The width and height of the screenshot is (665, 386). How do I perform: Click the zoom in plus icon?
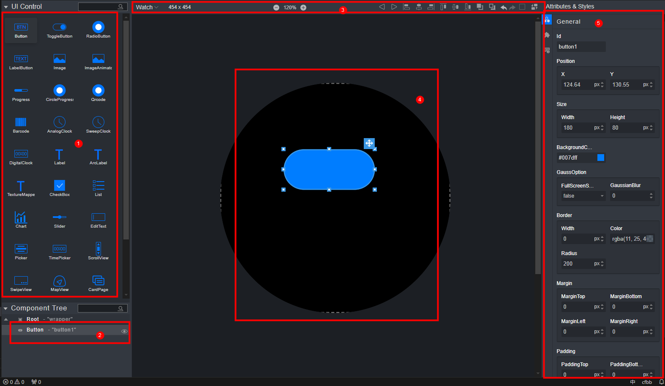click(303, 8)
